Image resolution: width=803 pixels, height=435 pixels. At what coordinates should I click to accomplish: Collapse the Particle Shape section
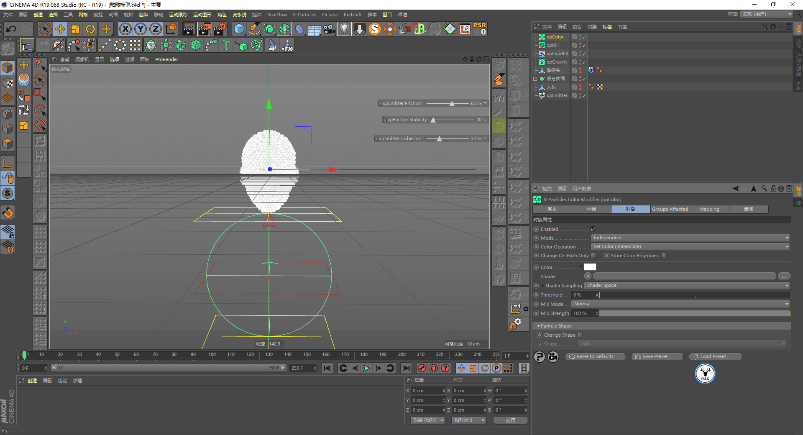pos(538,326)
